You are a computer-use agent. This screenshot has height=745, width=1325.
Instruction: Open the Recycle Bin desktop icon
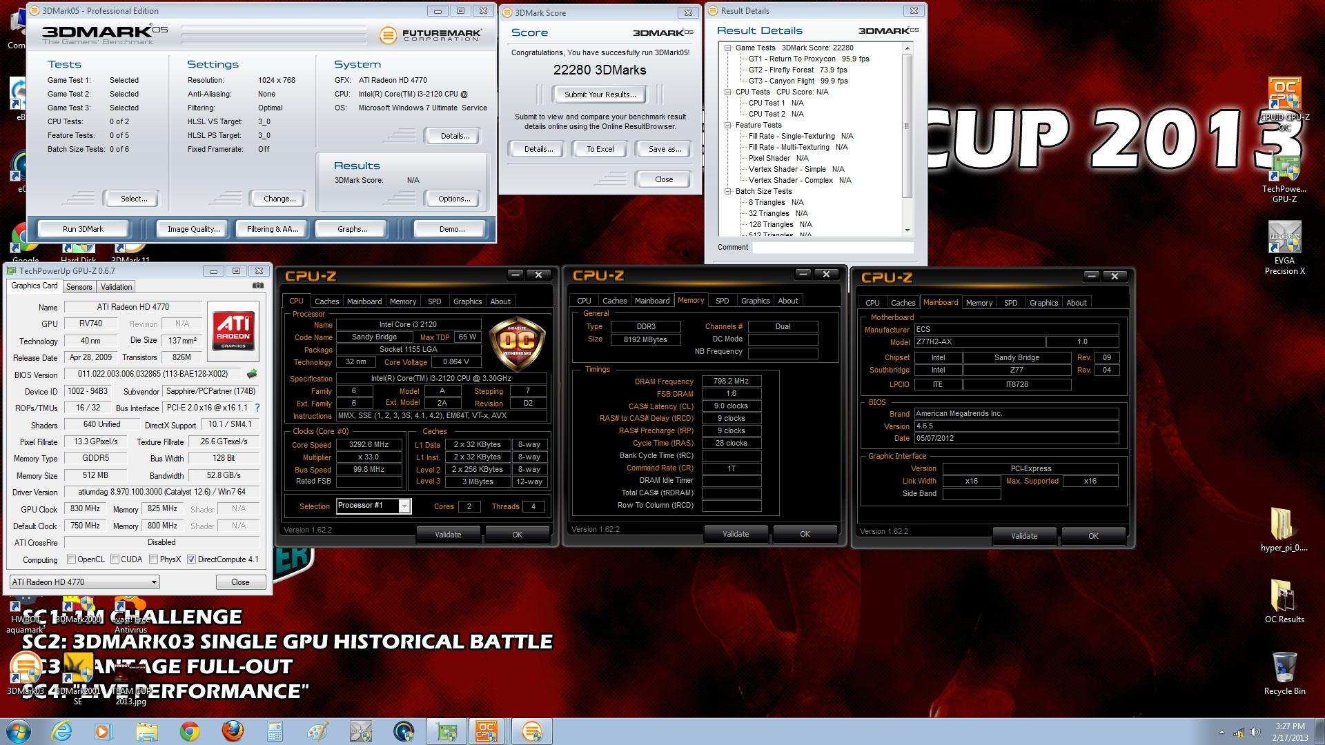(1284, 673)
